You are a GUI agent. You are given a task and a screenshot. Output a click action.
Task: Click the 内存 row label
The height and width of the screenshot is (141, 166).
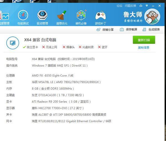tap(9, 88)
